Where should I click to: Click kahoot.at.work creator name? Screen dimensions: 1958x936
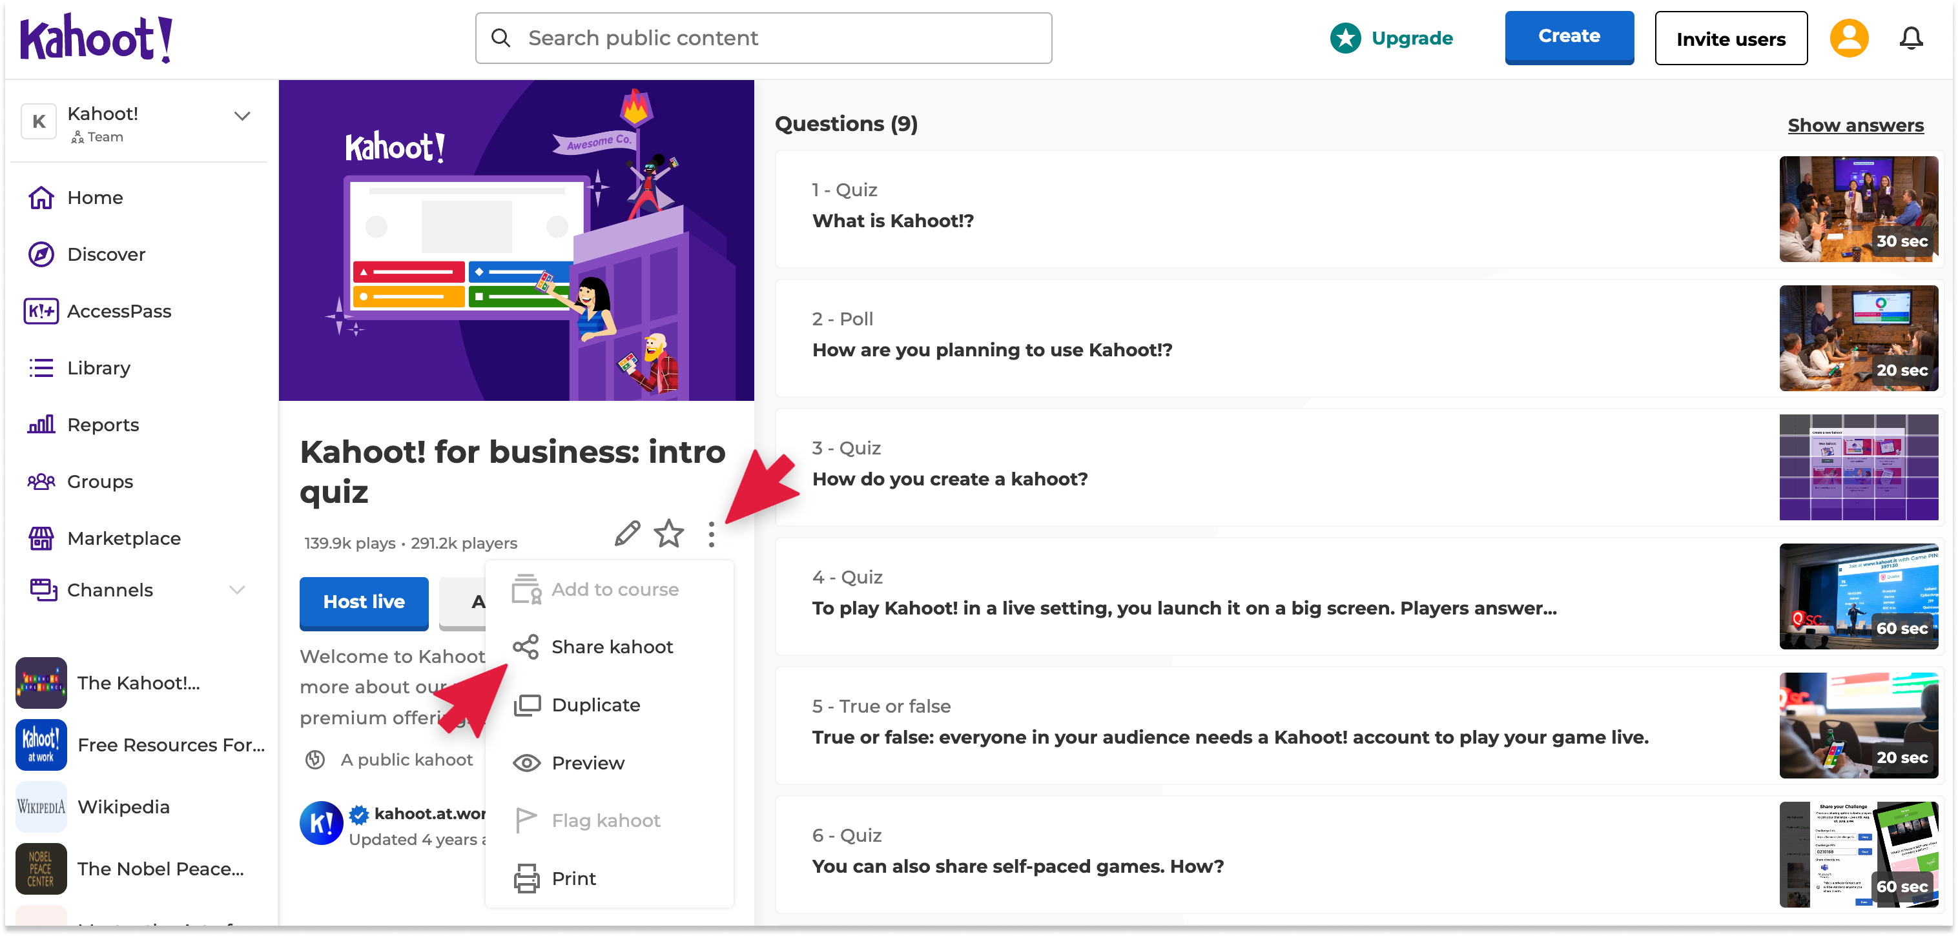click(x=429, y=814)
